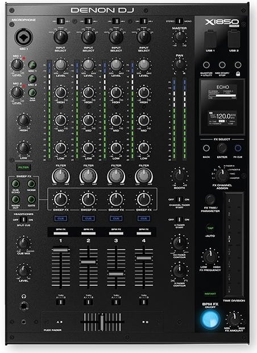Select the Noise sweep FX button
This screenshot has height=353, width=257.
pos(31,184)
